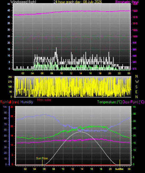
Task: Select the yellow sunset marker line
Action: coord(120,163)
